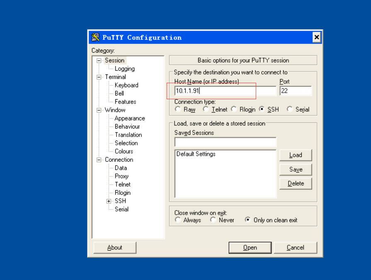This screenshot has width=371, height=280.
Task: Collapse the Session tree node
Action: click(99, 61)
